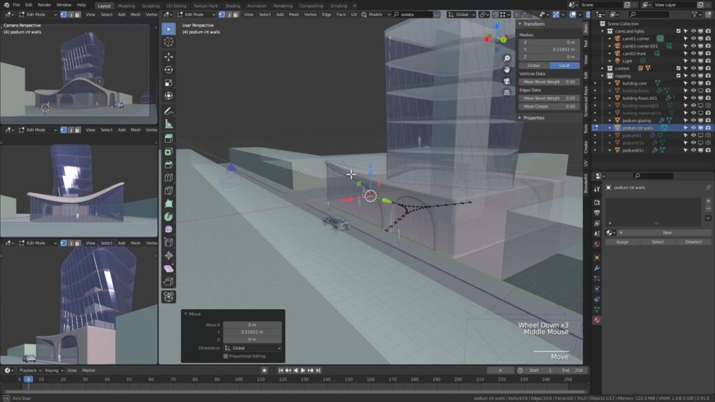Open the transform orientation Global dropdown in header
This screenshot has width=715, height=402.
462,14
